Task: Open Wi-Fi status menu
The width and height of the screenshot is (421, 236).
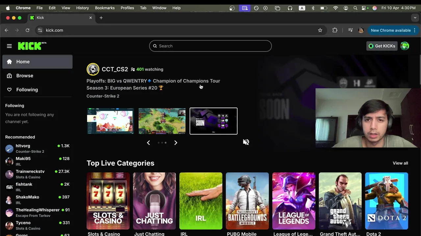Action: coord(335,8)
